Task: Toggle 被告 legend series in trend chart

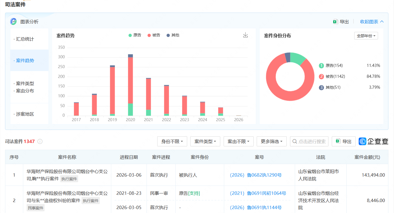Action: pyautogui.click(x=154, y=35)
